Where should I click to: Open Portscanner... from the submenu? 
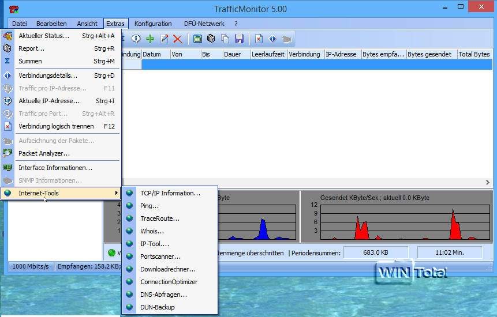pos(160,256)
